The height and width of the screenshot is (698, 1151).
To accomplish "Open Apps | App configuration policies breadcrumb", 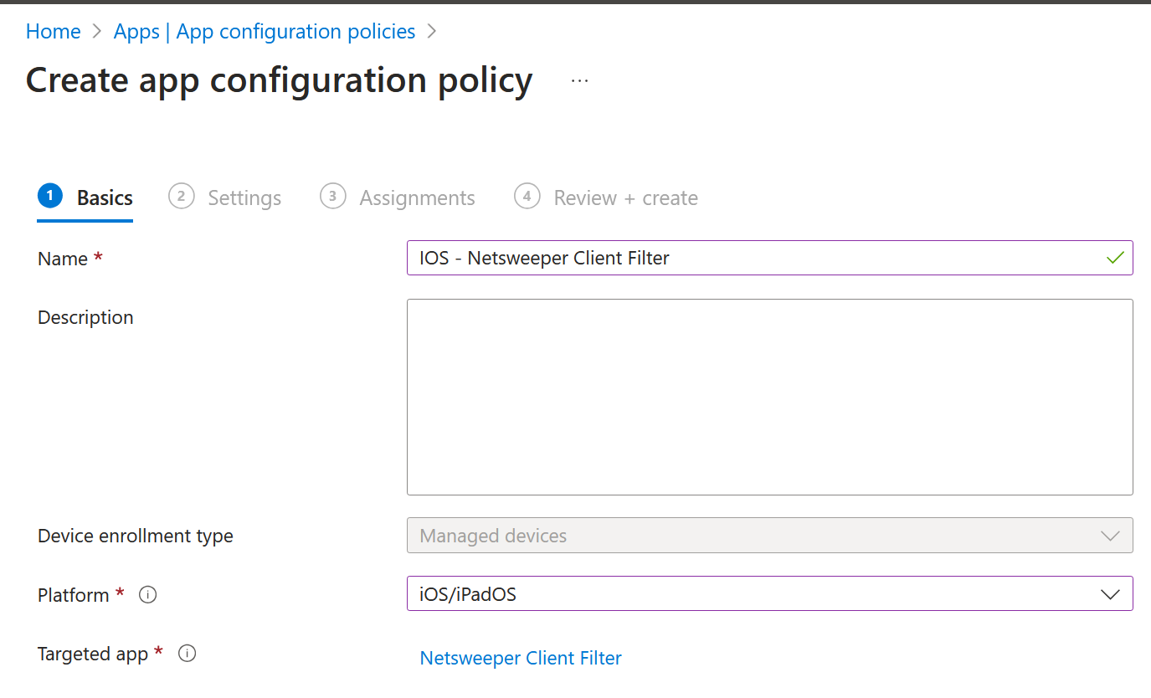I will [264, 31].
